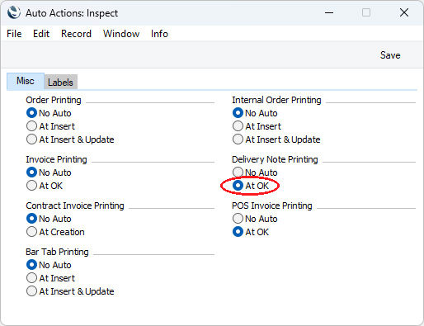
Task: Select No Auto under POS Invoice Printing
Action: (255, 219)
